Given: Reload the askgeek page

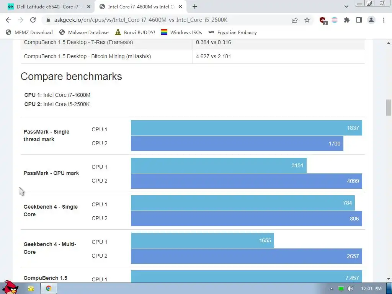Looking at the screenshot, I should [33, 20].
